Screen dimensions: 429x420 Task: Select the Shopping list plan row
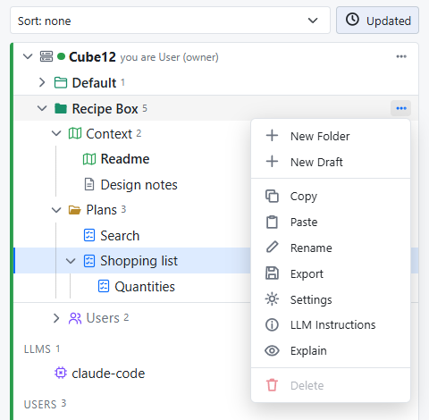[x=133, y=261]
